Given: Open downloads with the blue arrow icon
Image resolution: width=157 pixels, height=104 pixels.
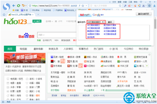Looking at the screenshot, I should [154, 6].
